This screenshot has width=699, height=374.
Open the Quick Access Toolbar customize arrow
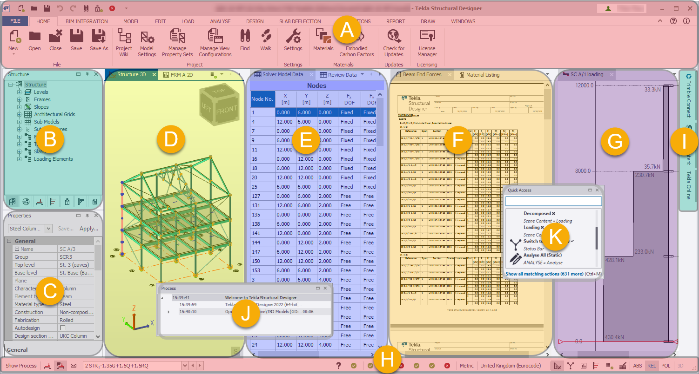(x=126, y=8)
